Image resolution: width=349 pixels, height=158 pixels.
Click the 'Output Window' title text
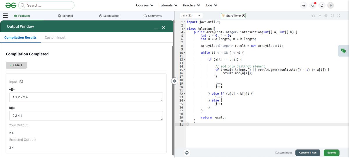coord(20,26)
